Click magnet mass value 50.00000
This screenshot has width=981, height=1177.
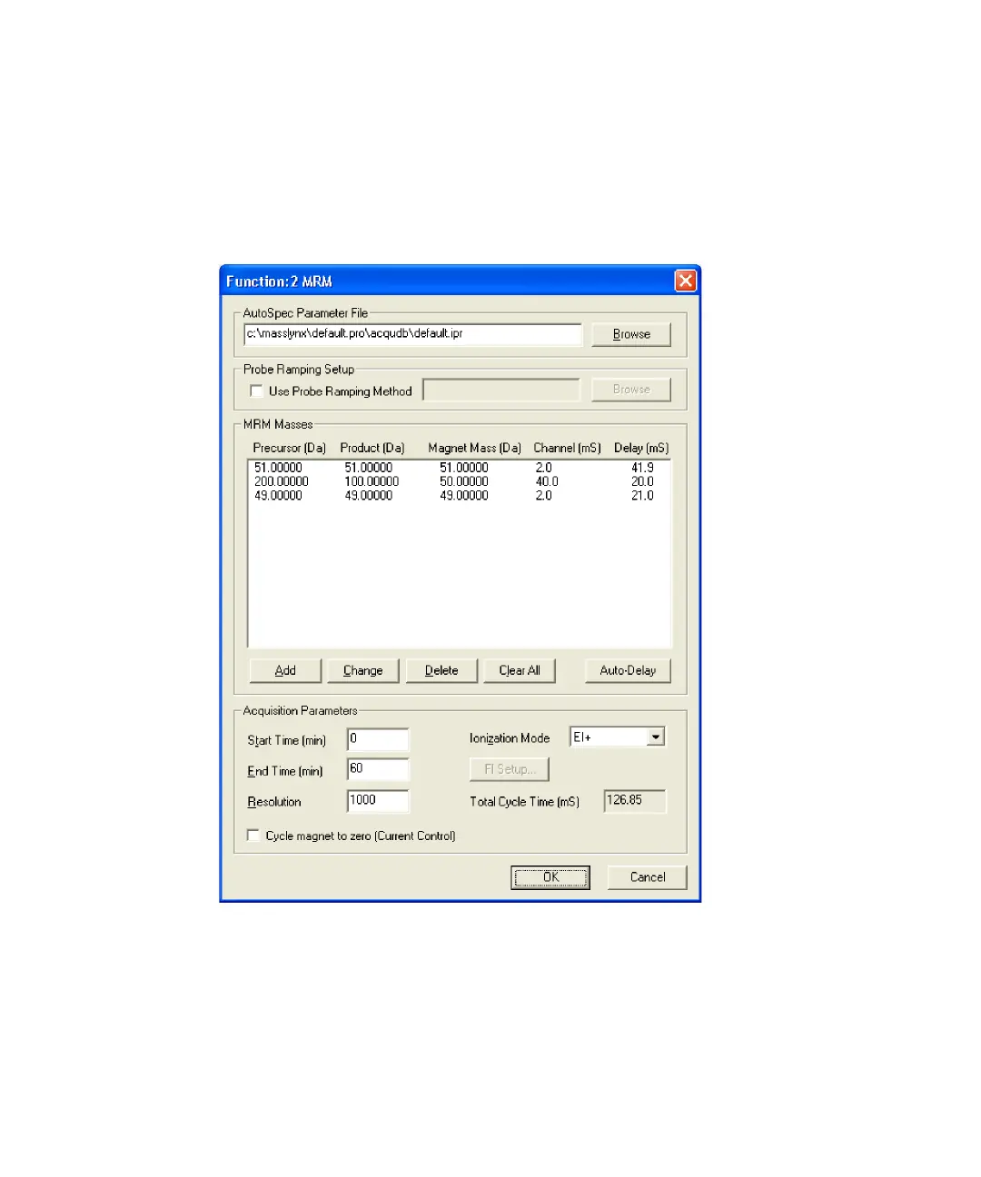coord(464,481)
